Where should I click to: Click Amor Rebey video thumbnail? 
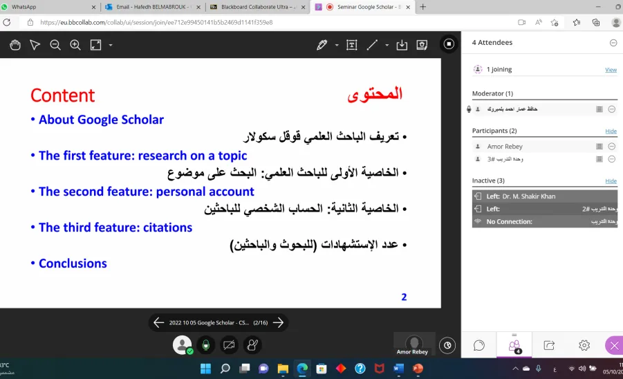[x=414, y=344]
